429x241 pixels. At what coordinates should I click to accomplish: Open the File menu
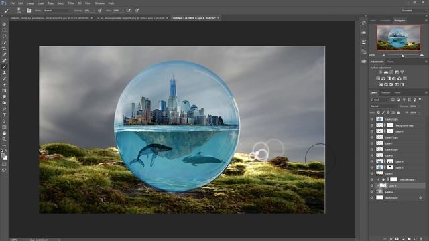pyautogui.click(x=13, y=3)
